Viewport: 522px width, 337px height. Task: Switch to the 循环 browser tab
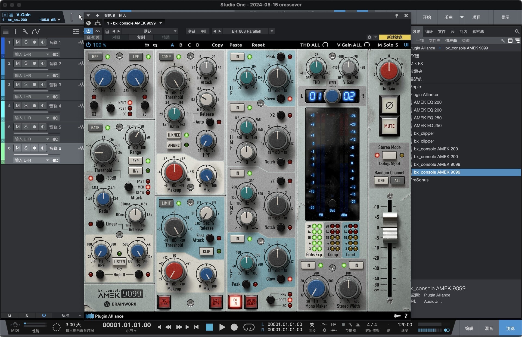tap(429, 32)
